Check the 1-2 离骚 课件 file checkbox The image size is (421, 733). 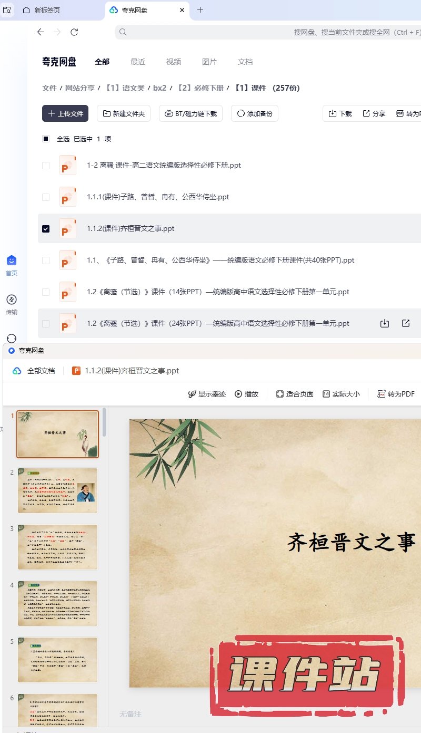[46, 165]
